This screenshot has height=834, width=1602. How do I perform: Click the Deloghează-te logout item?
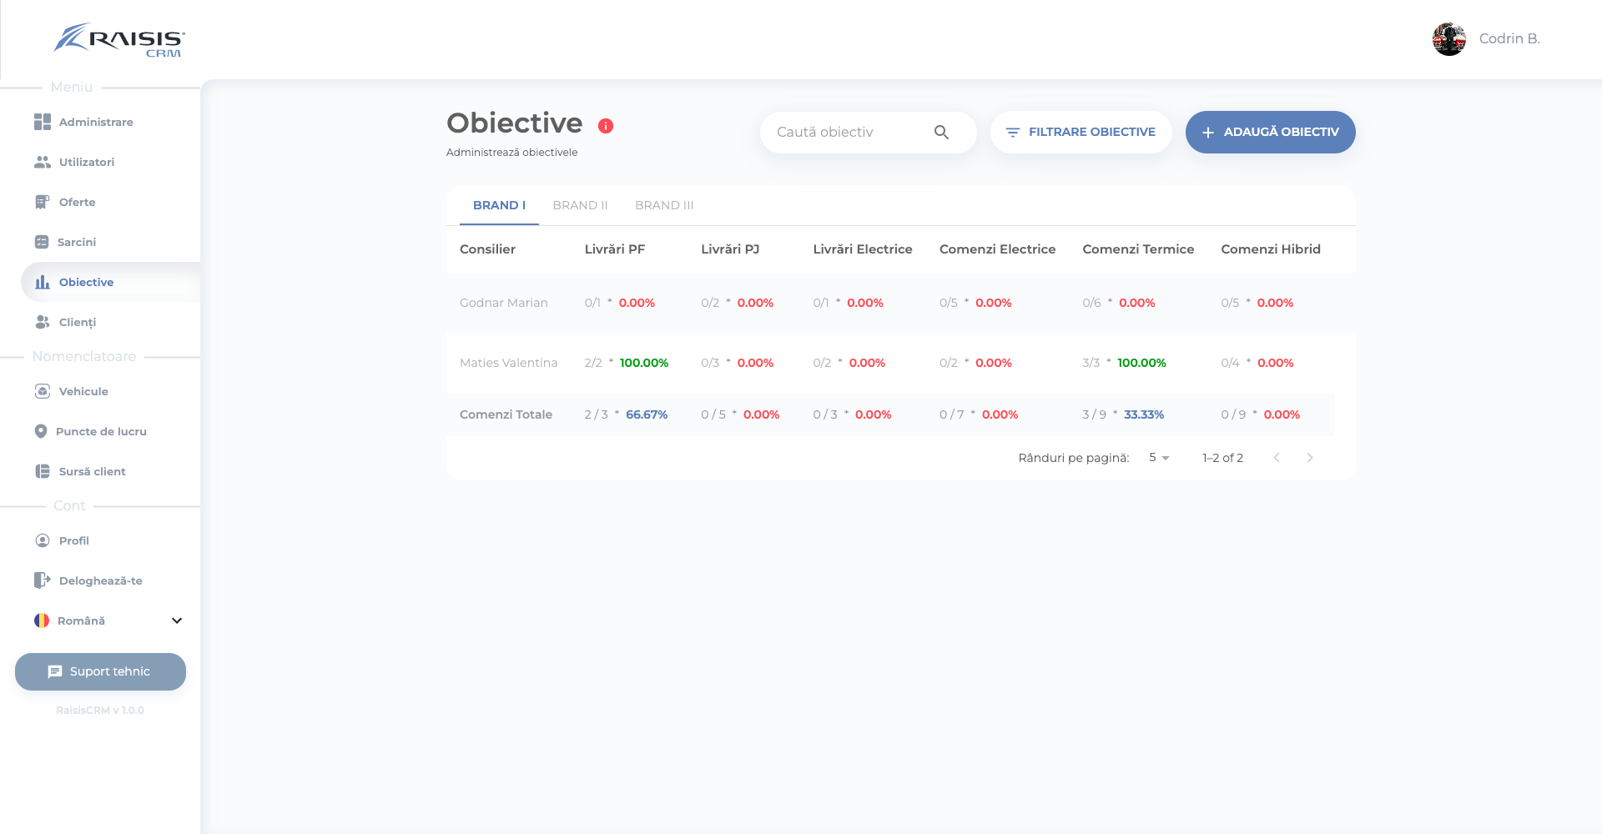[100, 580]
